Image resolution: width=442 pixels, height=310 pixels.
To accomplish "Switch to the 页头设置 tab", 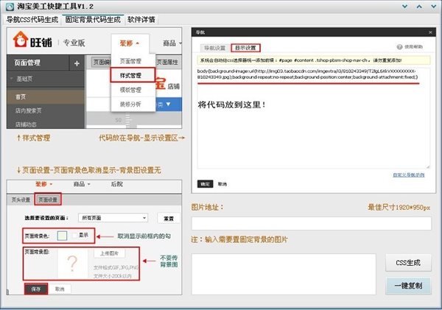I will click(21, 200).
